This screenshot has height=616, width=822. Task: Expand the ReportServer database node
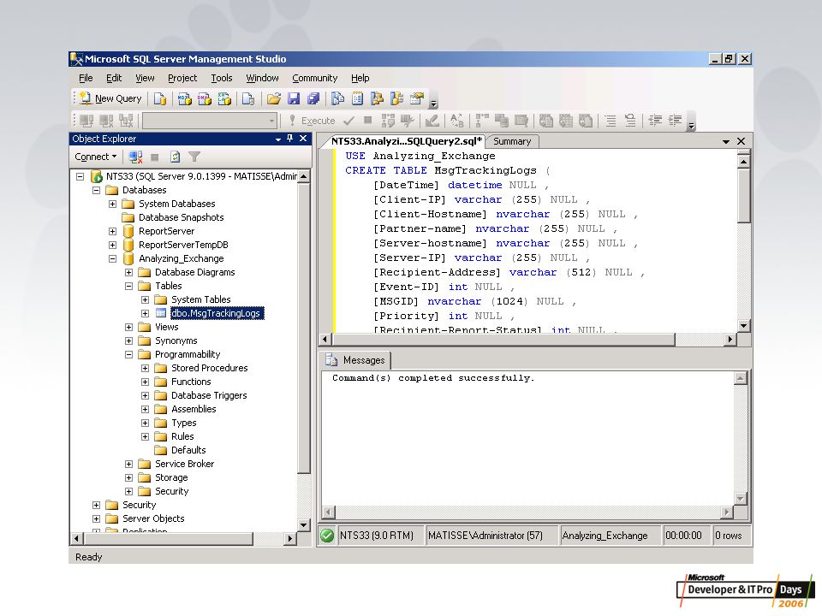tap(113, 231)
